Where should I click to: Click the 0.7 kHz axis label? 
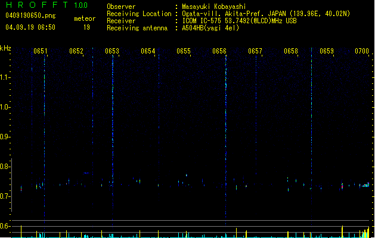(x=5, y=196)
